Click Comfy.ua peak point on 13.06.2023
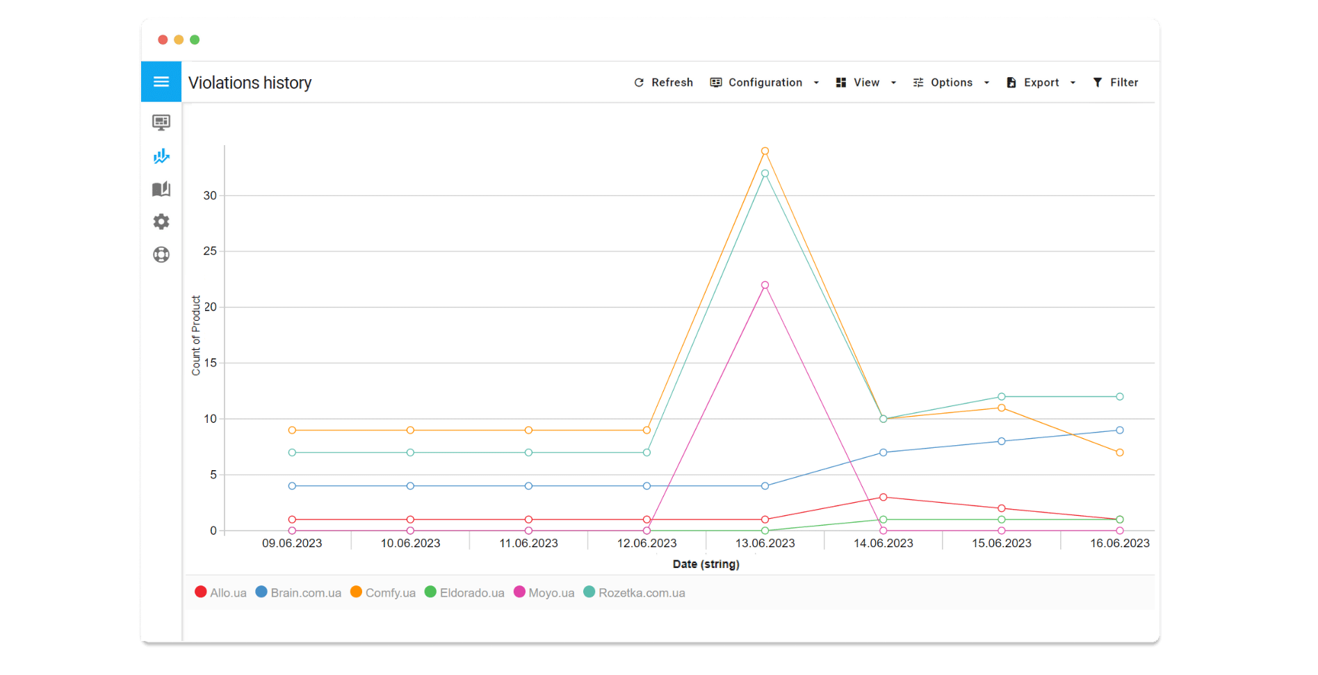Viewport: 1318px width, 675px height. coord(765,151)
